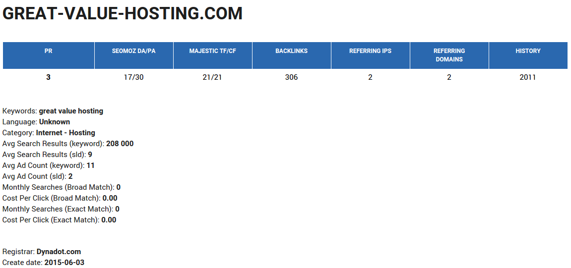Viewport: 571px width, 268px height.
Task: Click the HISTORY column header
Action: 528,51
